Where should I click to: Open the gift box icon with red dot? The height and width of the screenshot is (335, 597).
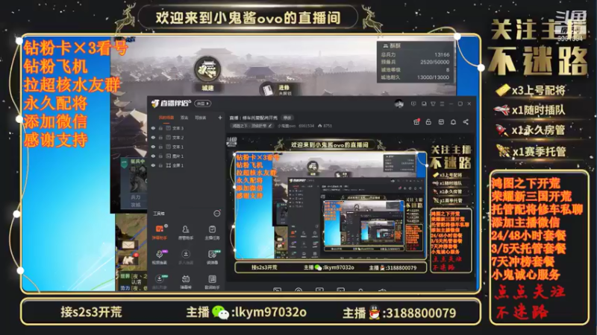(416, 122)
